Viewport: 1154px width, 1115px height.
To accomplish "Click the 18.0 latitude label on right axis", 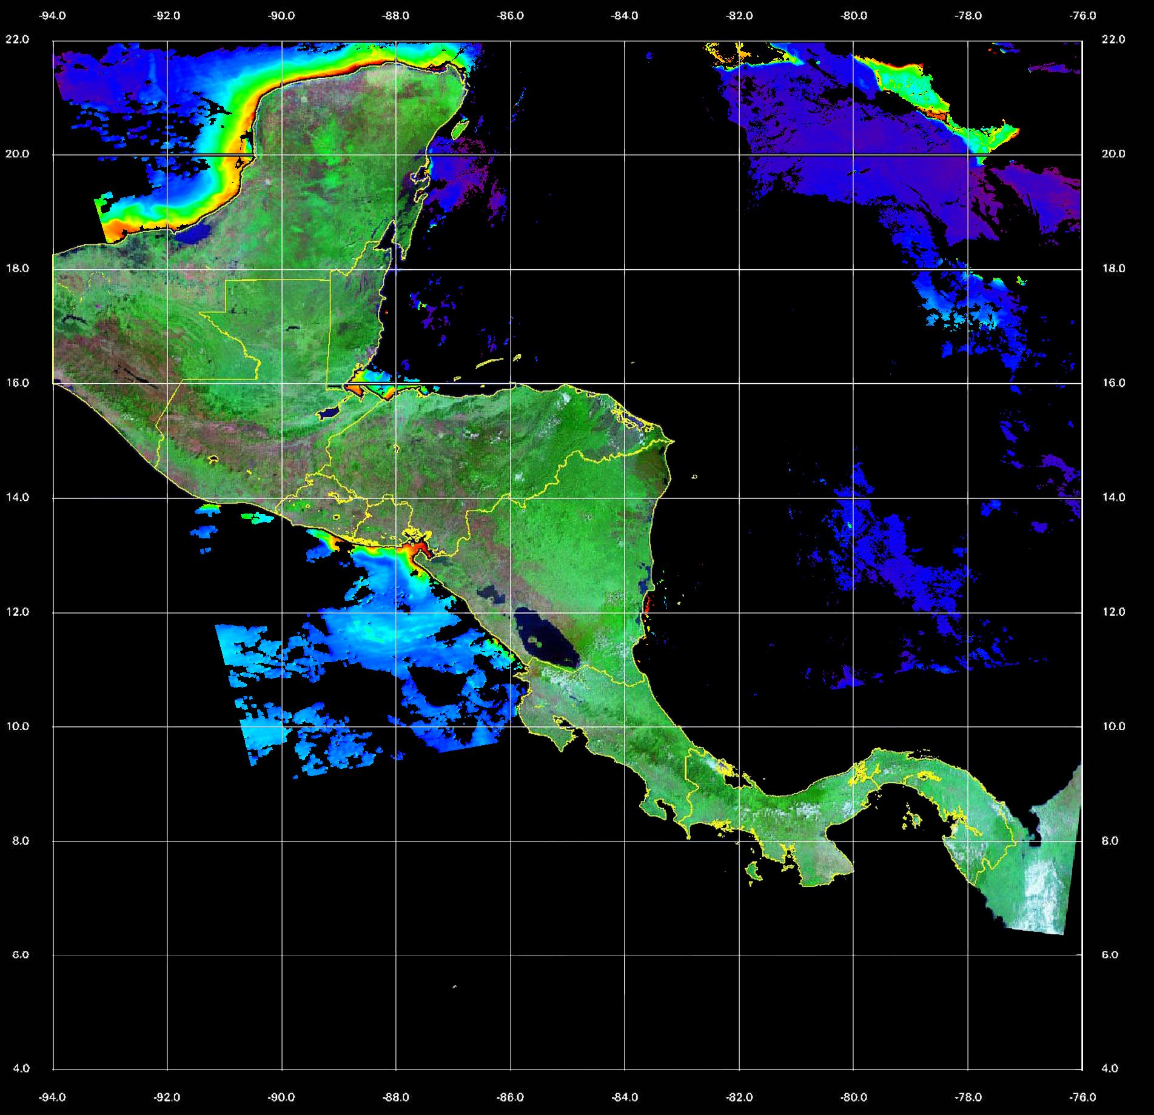I will click(x=1113, y=268).
